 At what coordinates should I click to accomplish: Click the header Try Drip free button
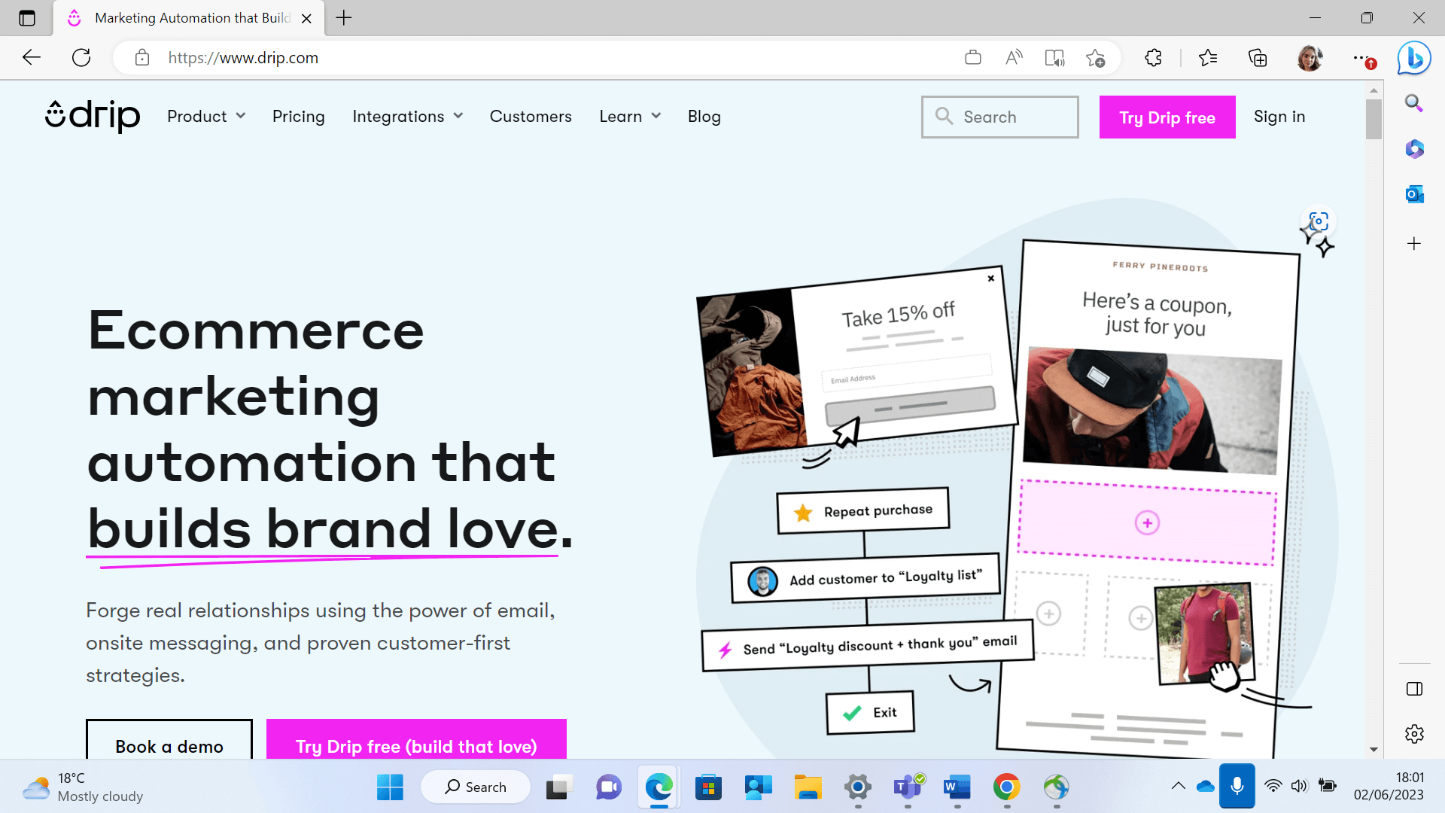(1167, 117)
